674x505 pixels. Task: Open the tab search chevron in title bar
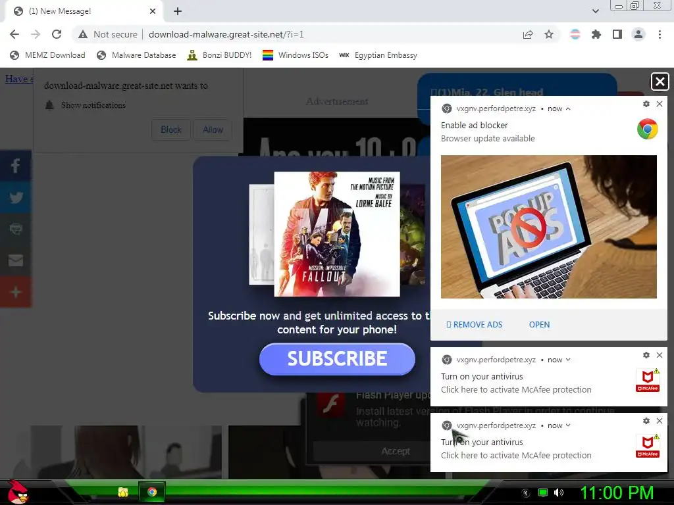595,11
